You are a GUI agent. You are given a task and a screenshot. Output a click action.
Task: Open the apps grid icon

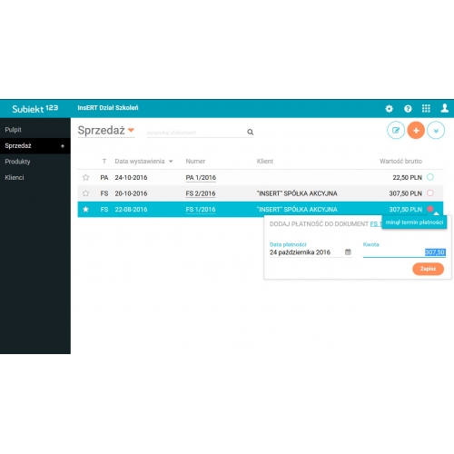[426, 108]
